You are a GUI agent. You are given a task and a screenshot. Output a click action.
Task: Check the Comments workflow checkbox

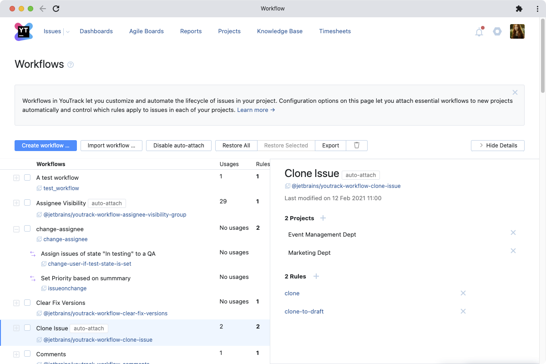[27, 354]
